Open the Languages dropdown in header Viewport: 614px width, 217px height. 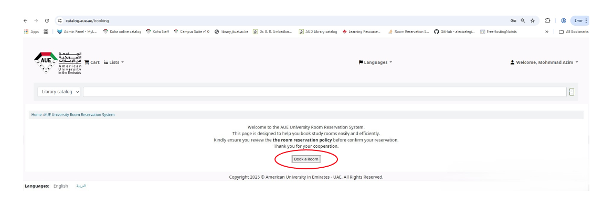click(375, 62)
